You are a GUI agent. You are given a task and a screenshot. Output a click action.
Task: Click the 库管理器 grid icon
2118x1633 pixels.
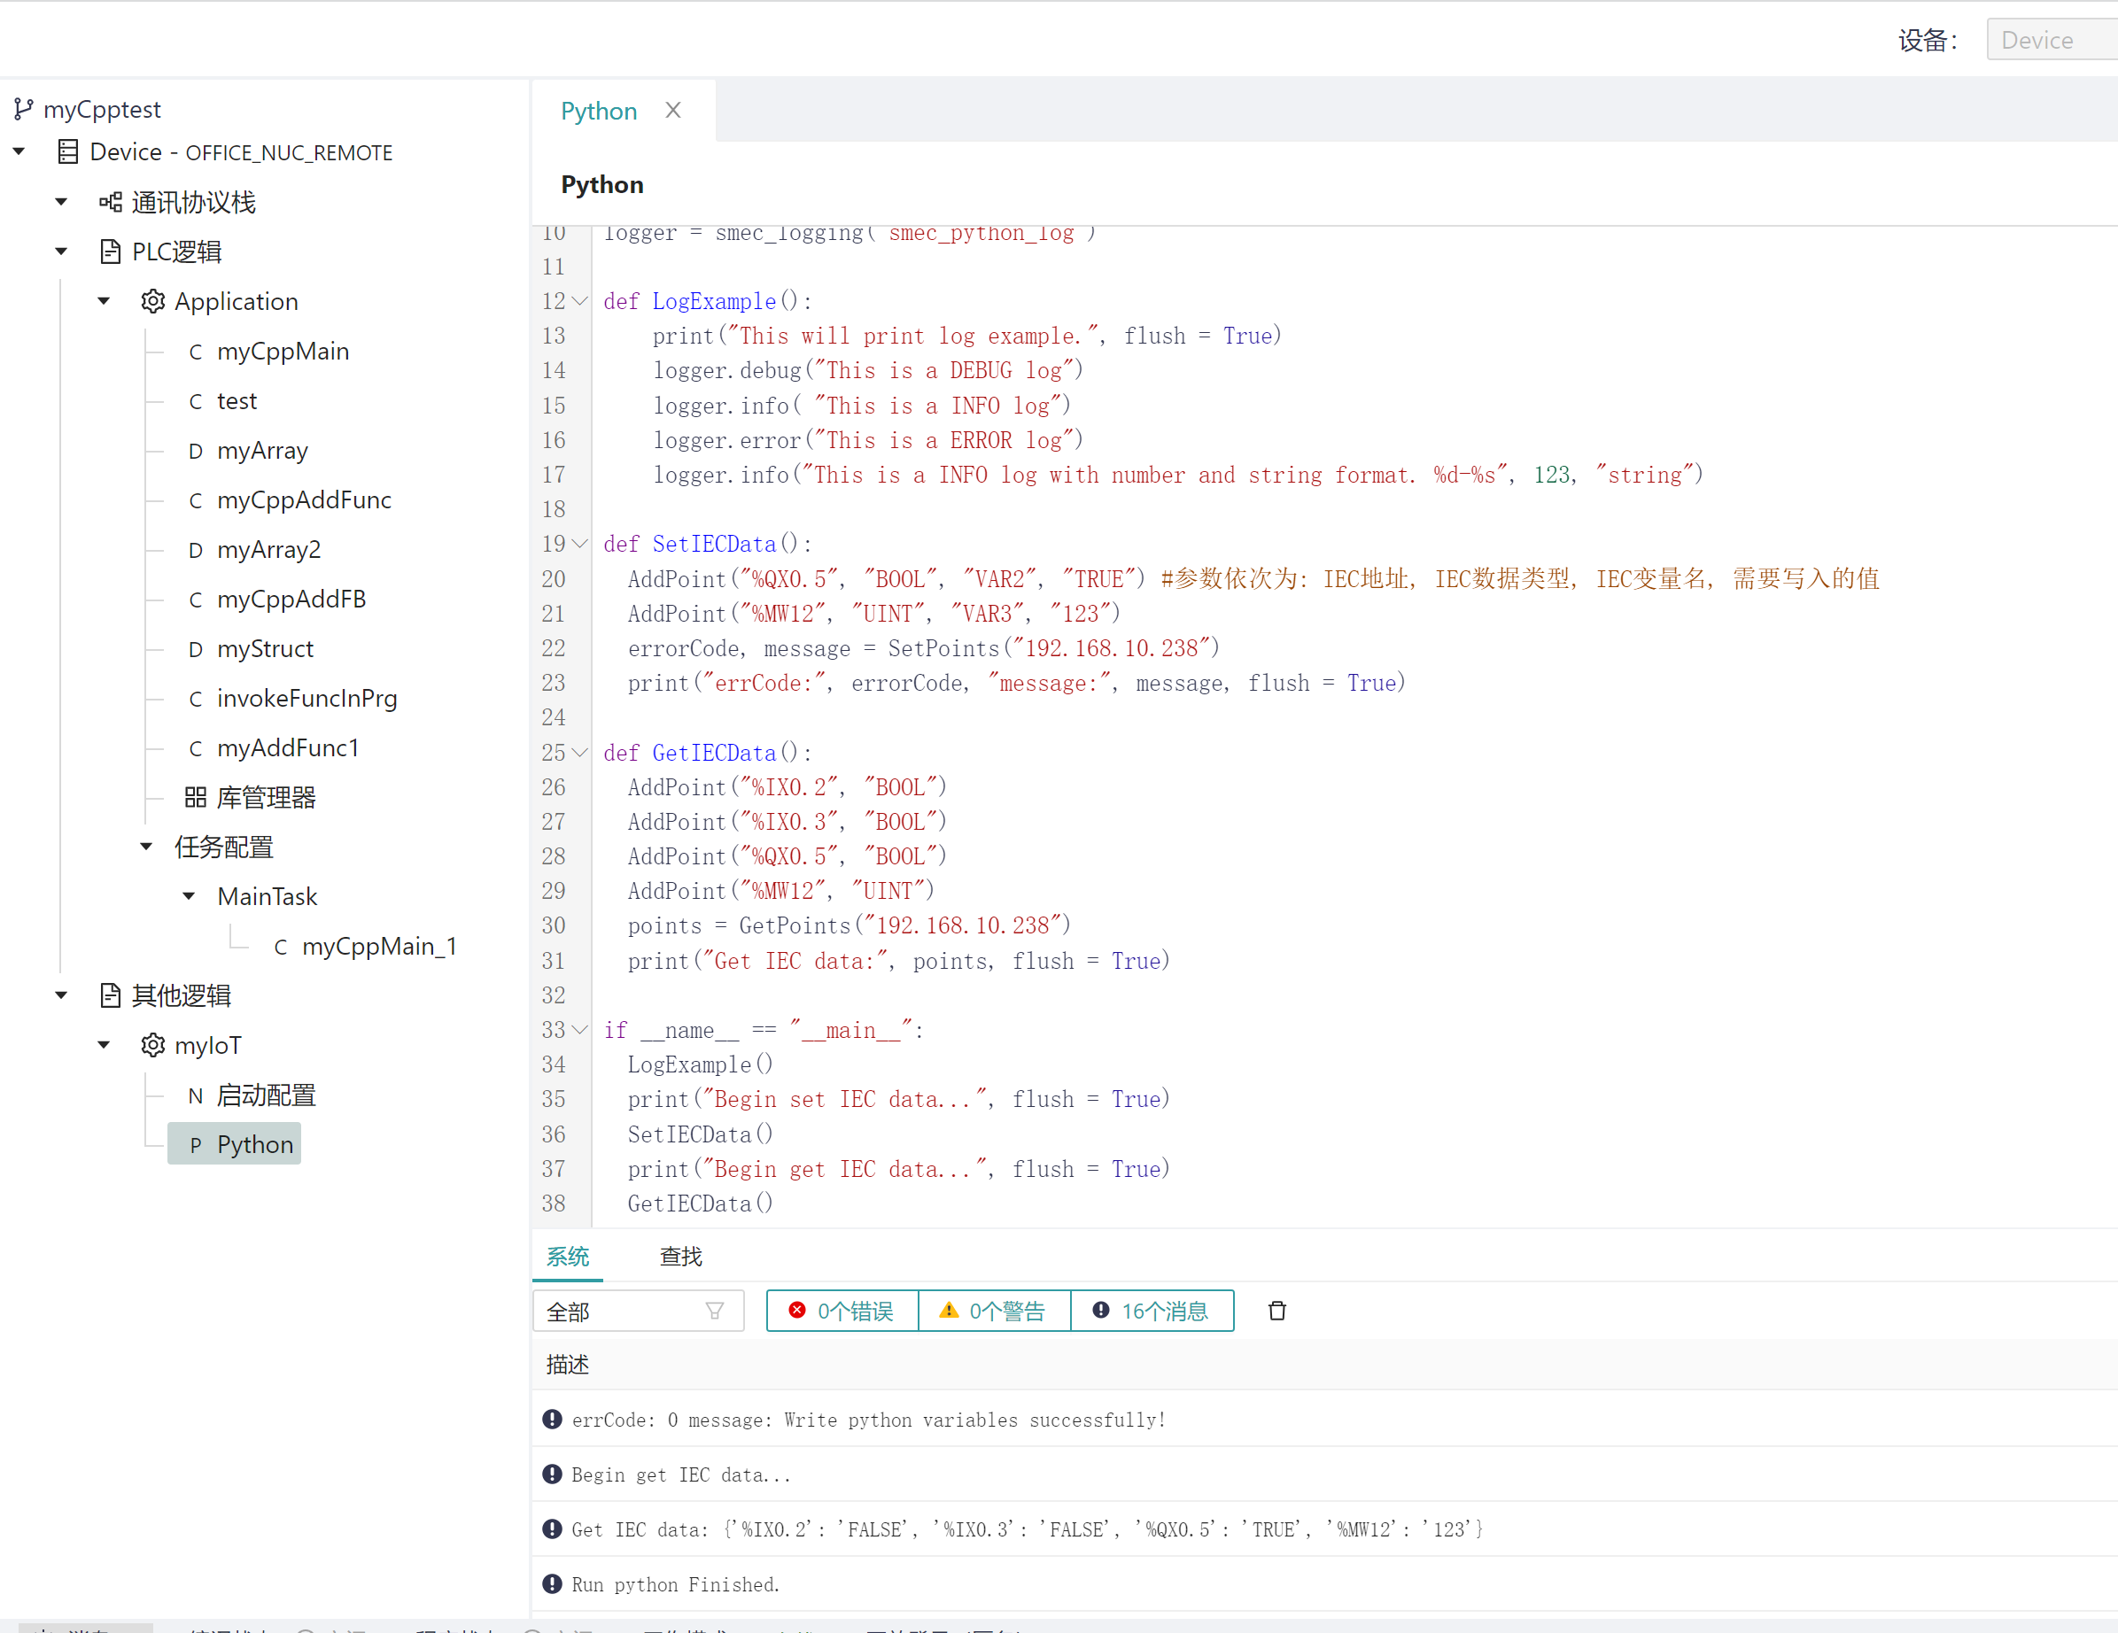196,797
